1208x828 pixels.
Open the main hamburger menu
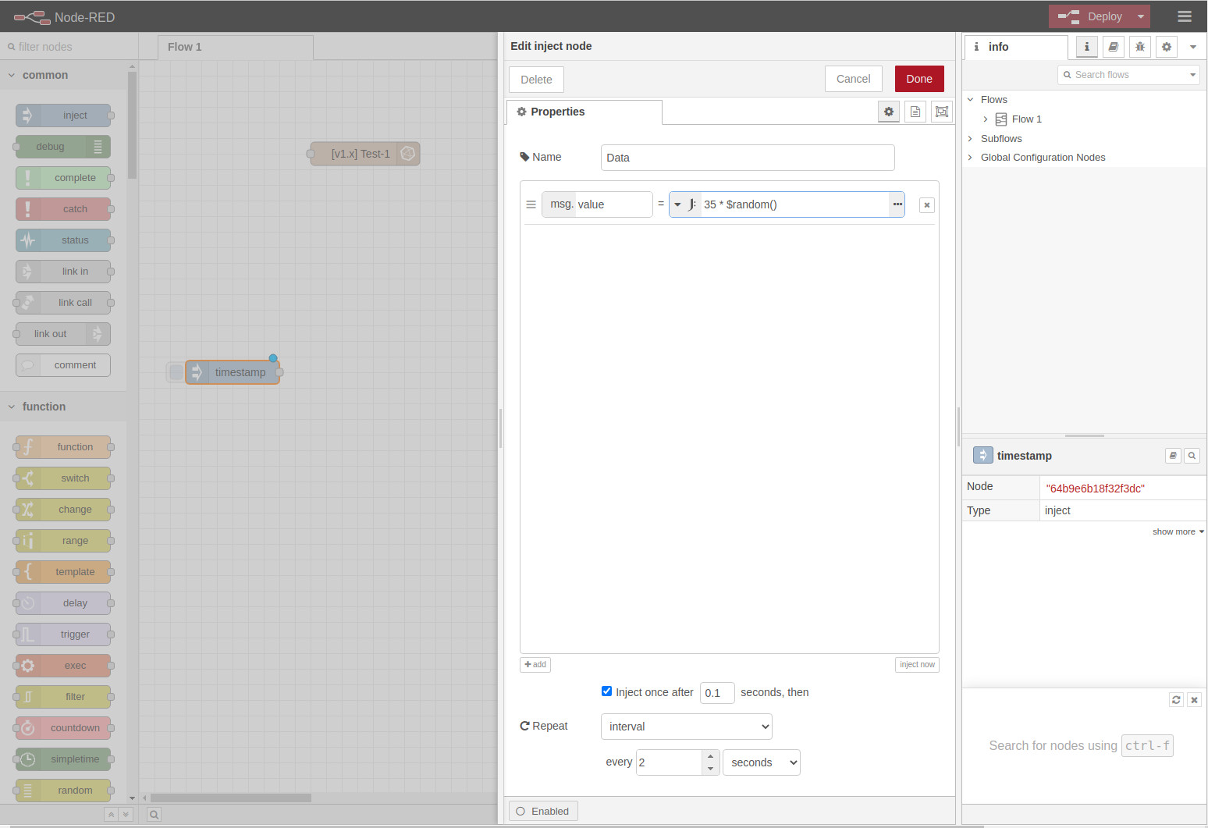pyautogui.click(x=1184, y=16)
